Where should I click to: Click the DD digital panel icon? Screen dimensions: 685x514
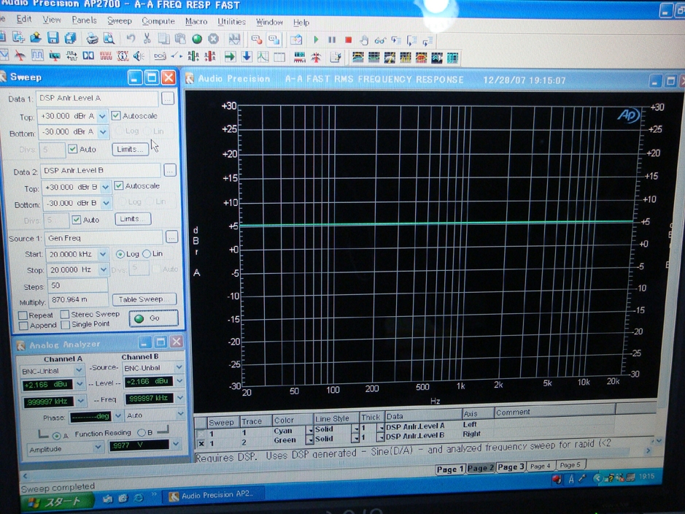click(x=88, y=55)
